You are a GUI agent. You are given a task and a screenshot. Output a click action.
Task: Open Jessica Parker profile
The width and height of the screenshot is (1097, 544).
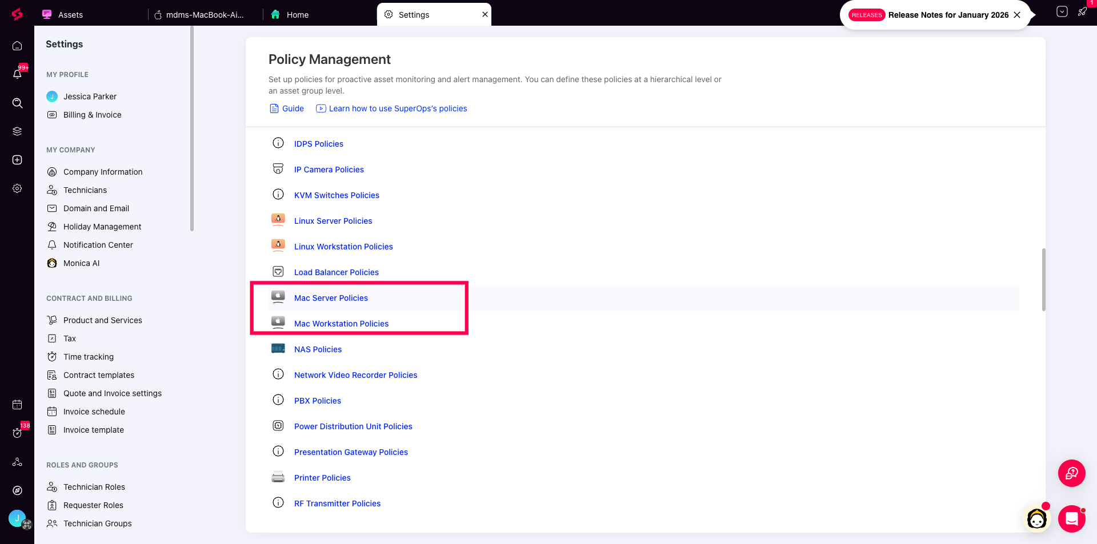[x=90, y=96]
